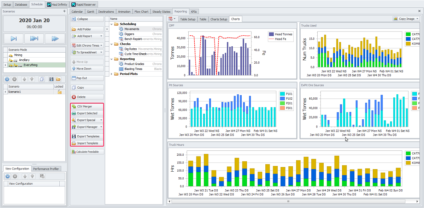Image resolution: width=424 pixels, height=208 pixels.
Task: Open the chrono report icon dropdown beside Table Setup
Action: 172,19
